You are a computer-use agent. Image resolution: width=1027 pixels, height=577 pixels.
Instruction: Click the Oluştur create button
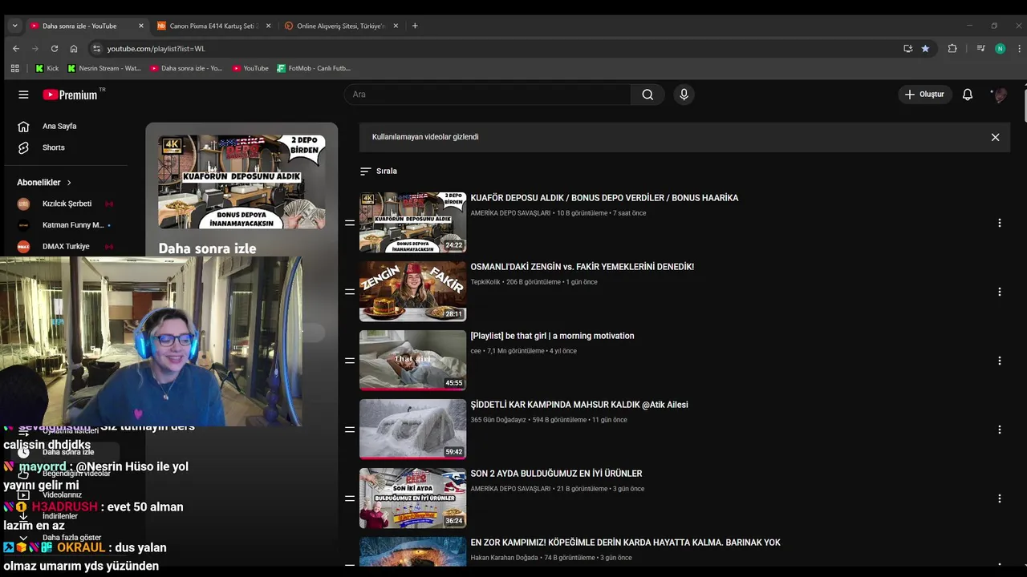click(924, 95)
